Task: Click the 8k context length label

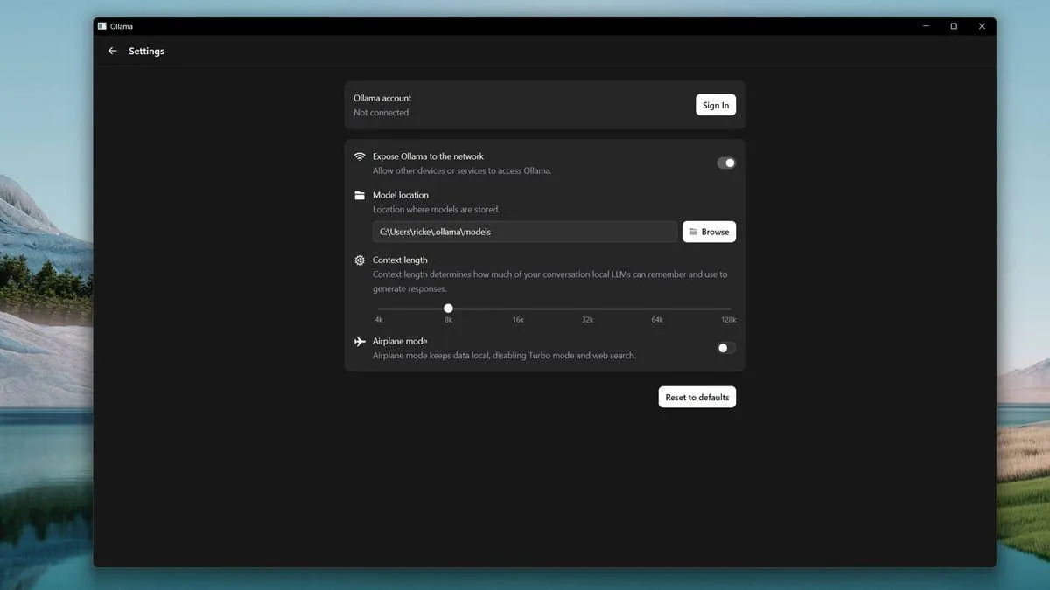Action: coord(448,320)
